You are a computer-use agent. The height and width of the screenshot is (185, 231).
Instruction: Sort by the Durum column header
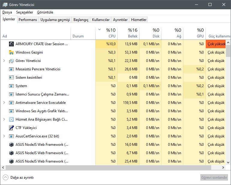[83, 34]
